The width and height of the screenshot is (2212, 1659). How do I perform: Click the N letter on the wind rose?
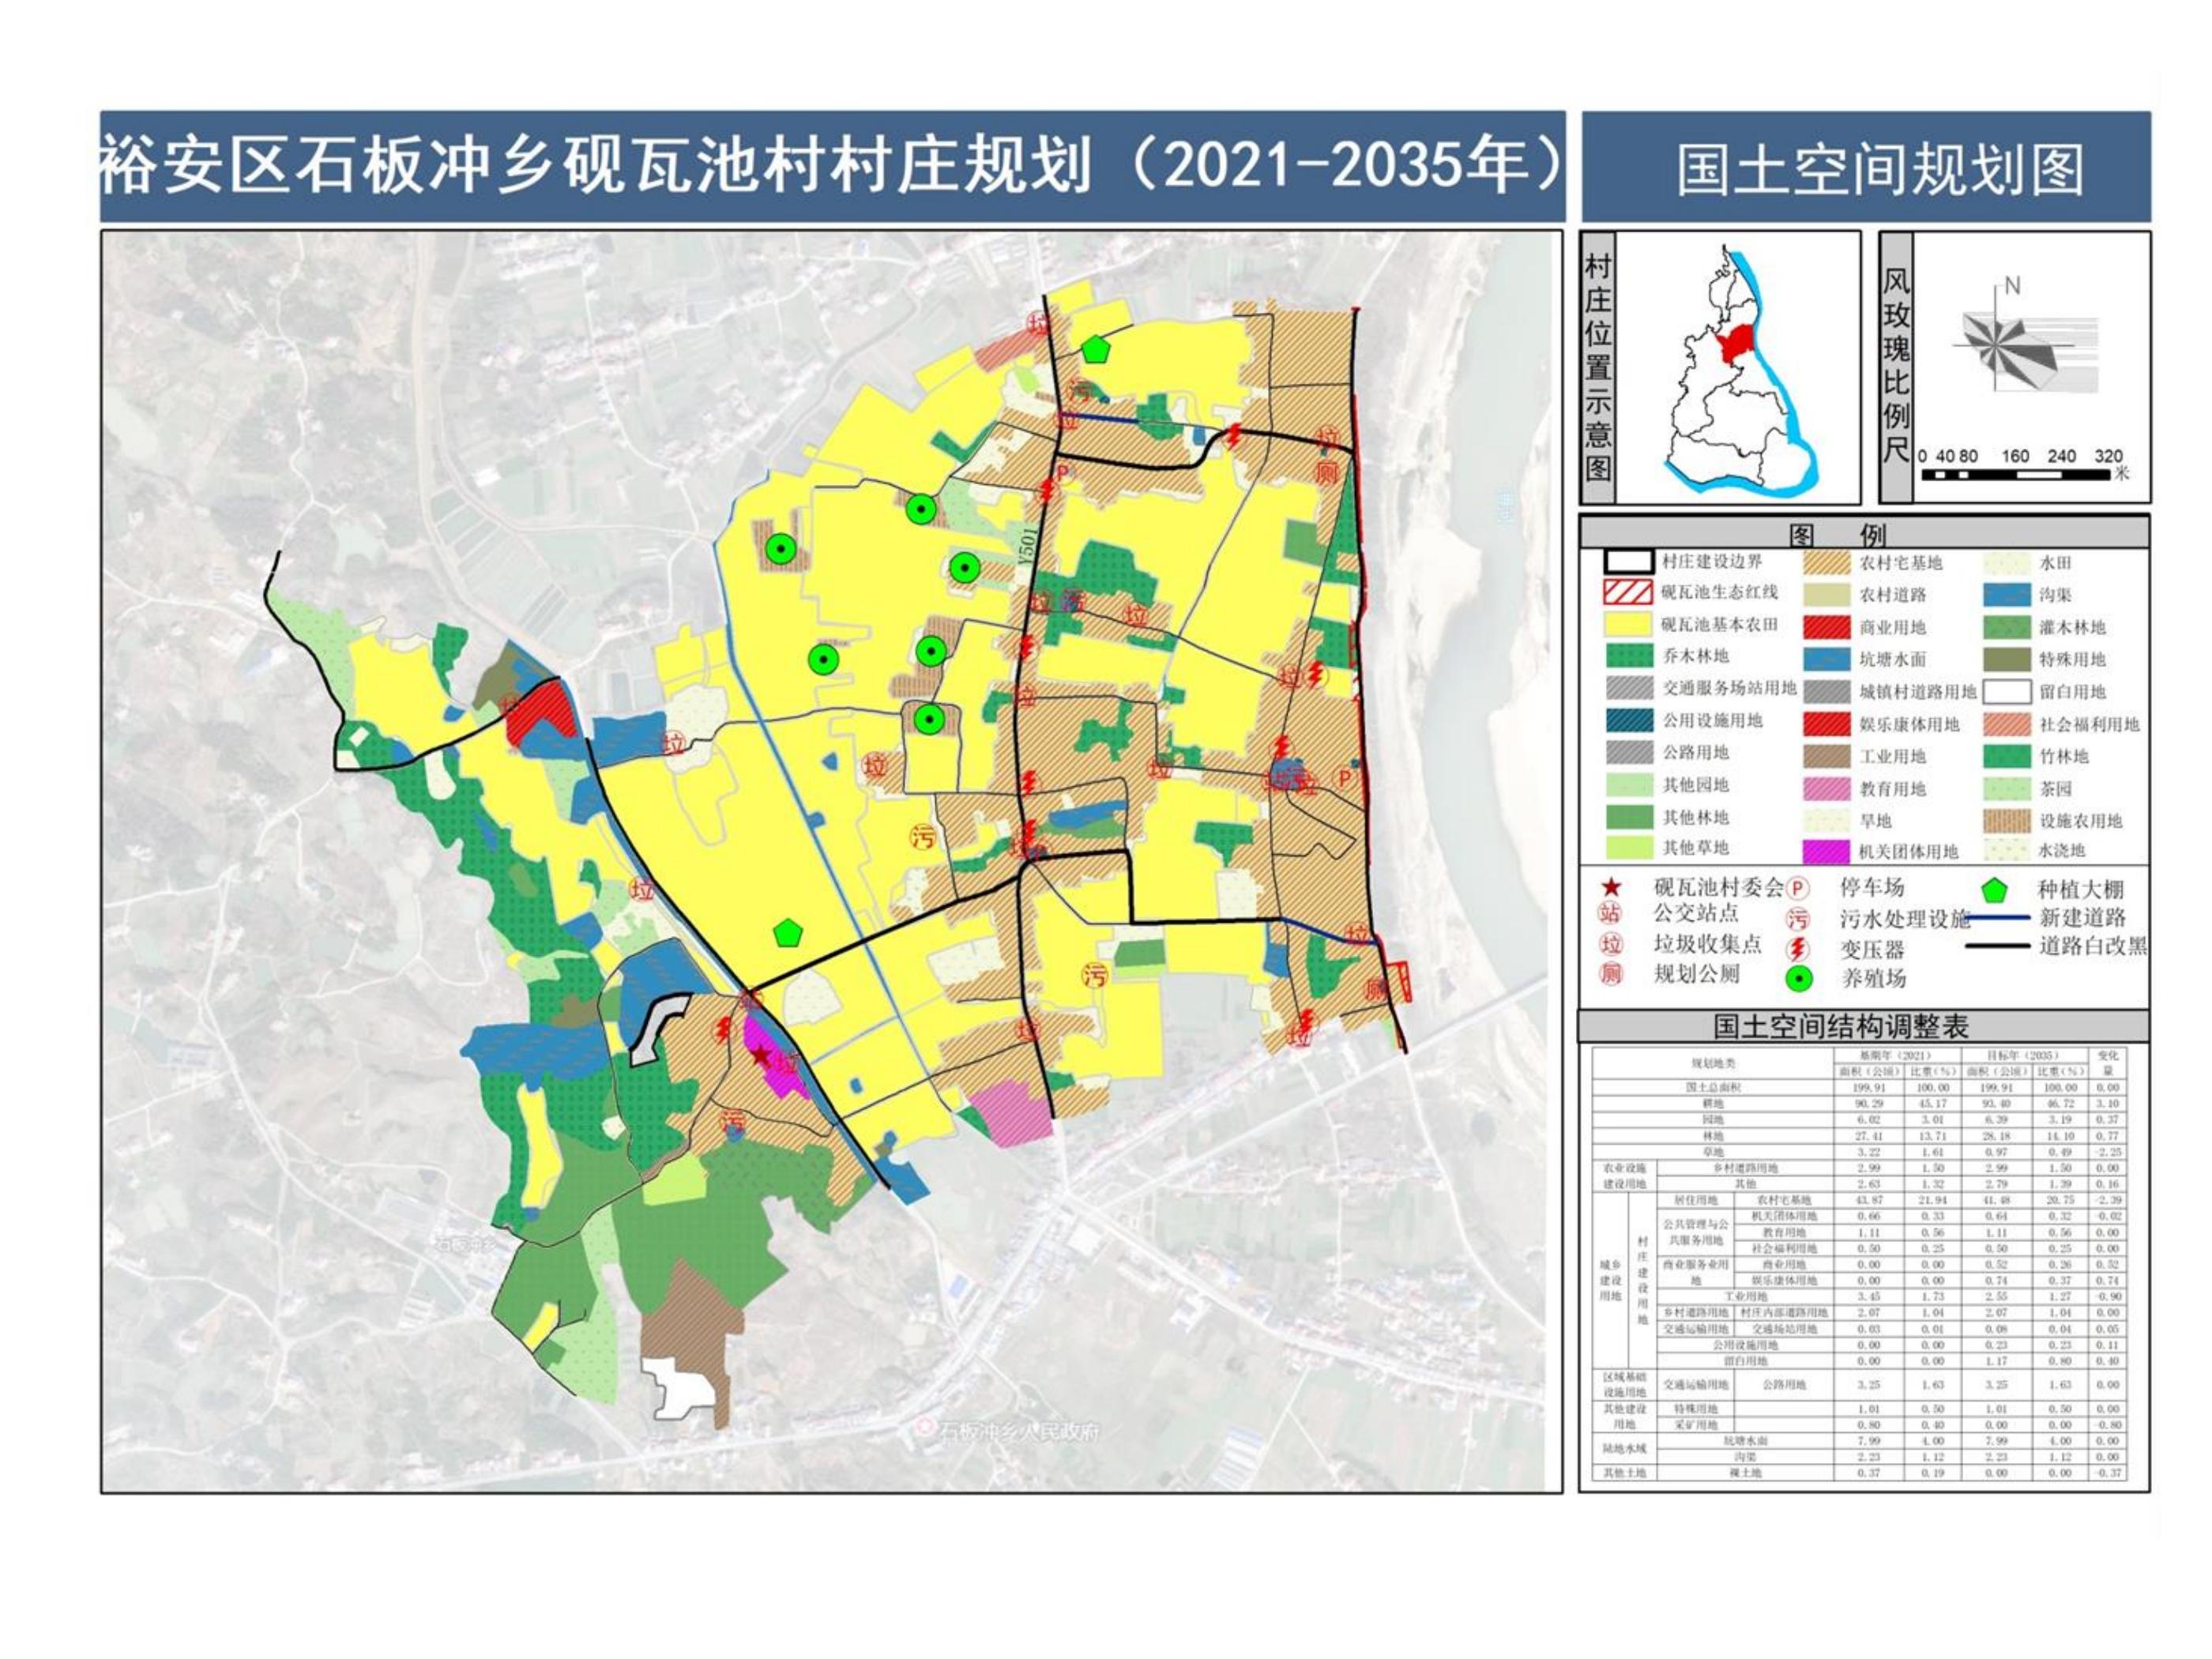coord(2012,286)
